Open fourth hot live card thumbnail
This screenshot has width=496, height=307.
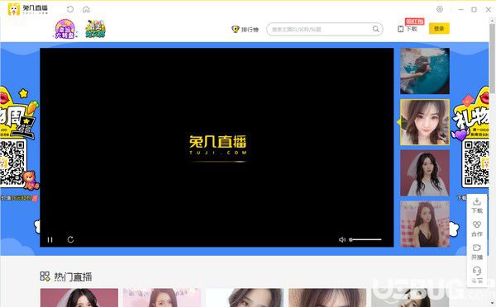pyautogui.click(x=327, y=298)
